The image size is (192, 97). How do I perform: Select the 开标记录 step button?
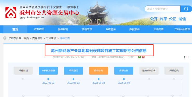(x=174, y=71)
